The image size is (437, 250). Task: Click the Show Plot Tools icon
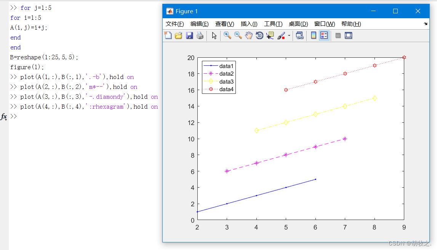pyautogui.click(x=349, y=36)
